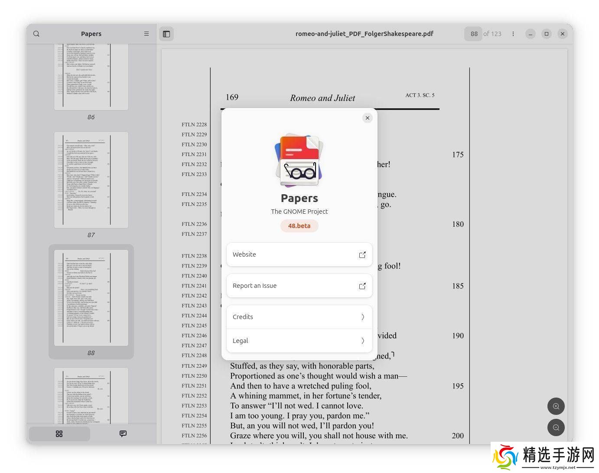
Task: Click the search magnifier icon in sidebar
Action: coord(36,34)
